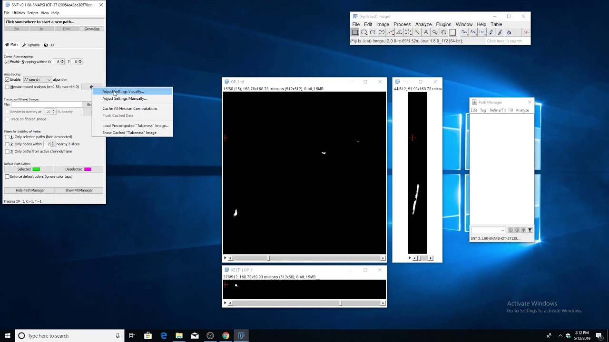The width and height of the screenshot is (609, 342).
Task: Check Only selected paths filter
Action: click(7, 137)
